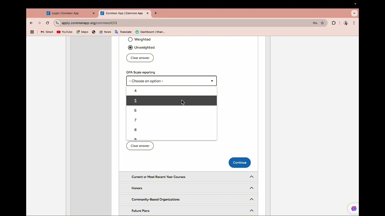Expand the Honors section
The image size is (385, 216).
coord(188,188)
